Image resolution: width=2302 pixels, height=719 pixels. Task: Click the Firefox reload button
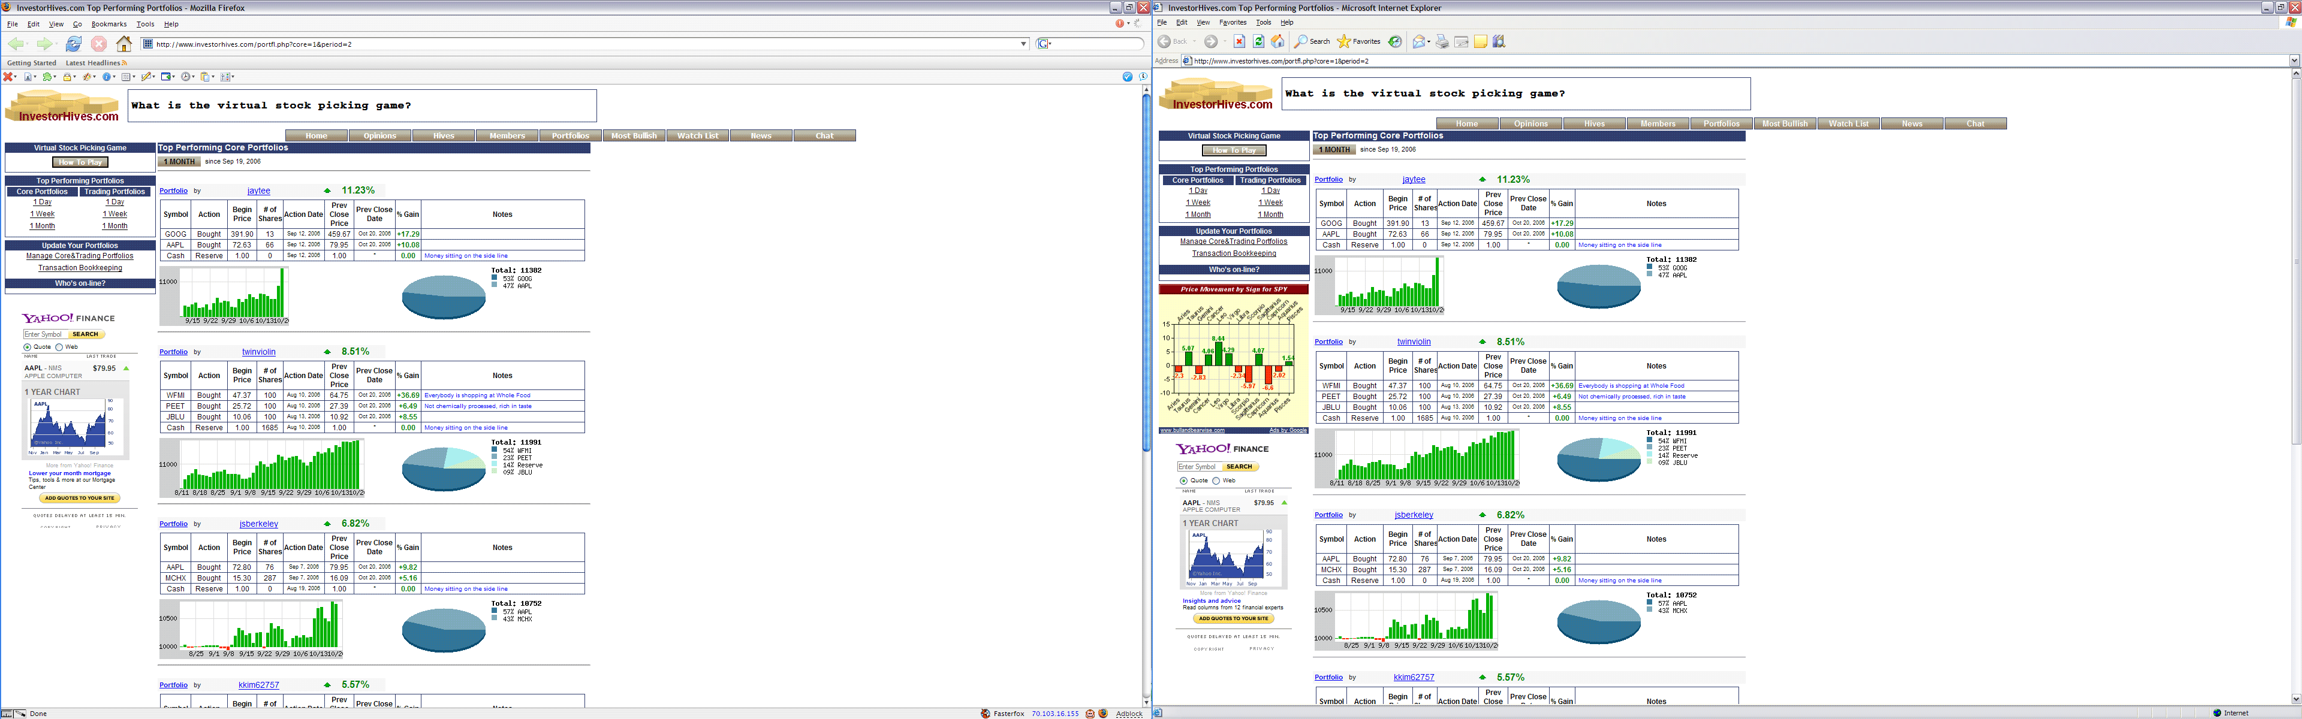(x=73, y=44)
